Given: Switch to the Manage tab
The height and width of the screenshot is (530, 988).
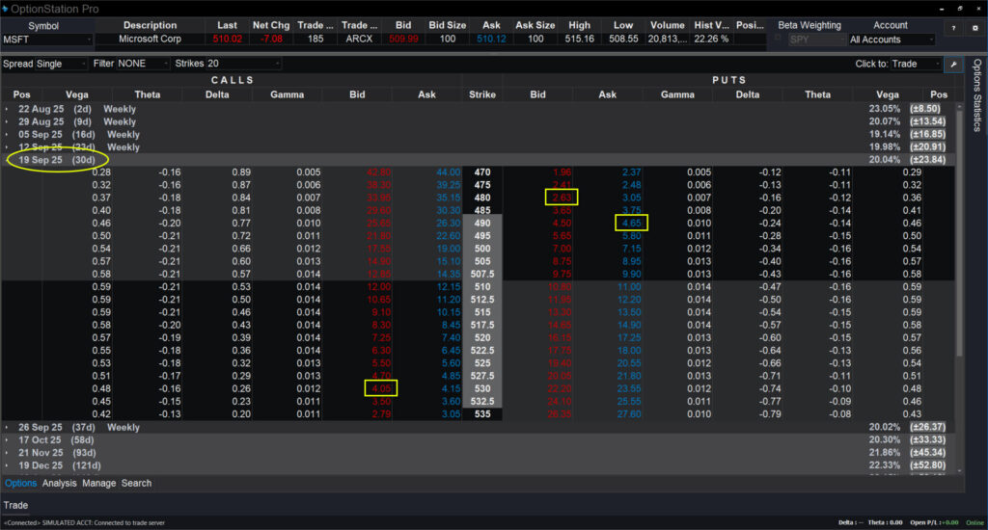Looking at the screenshot, I should (x=98, y=483).
